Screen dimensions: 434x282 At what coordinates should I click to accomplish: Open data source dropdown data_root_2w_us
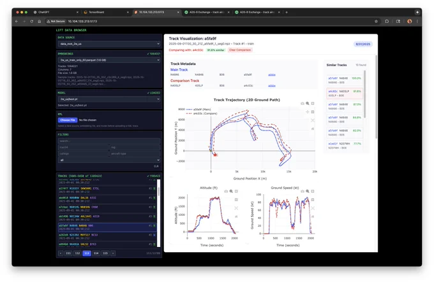(109, 43)
